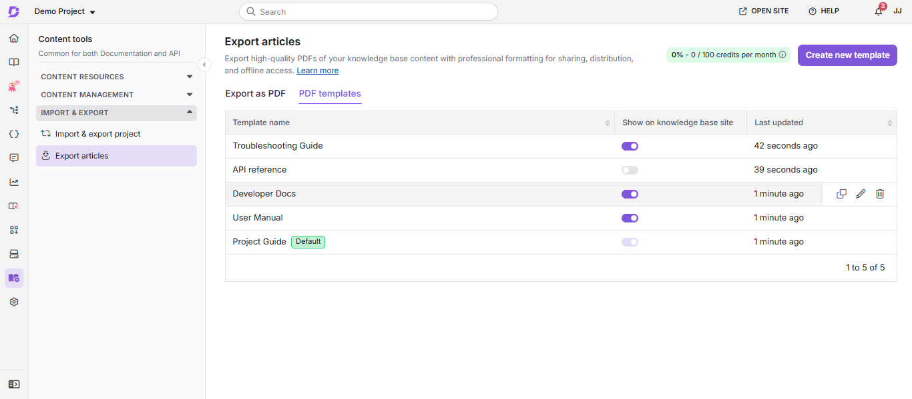Select the highlighted Content tools icon
The width and height of the screenshot is (912, 399).
click(x=14, y=278)
